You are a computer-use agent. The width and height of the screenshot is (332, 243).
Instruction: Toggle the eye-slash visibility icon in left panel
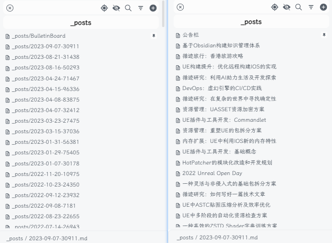[116, 8]
